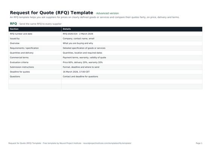Select the 'Submission instructions' cell
Image resolution: width=211 pixels, height=149 pixels.
35,67
